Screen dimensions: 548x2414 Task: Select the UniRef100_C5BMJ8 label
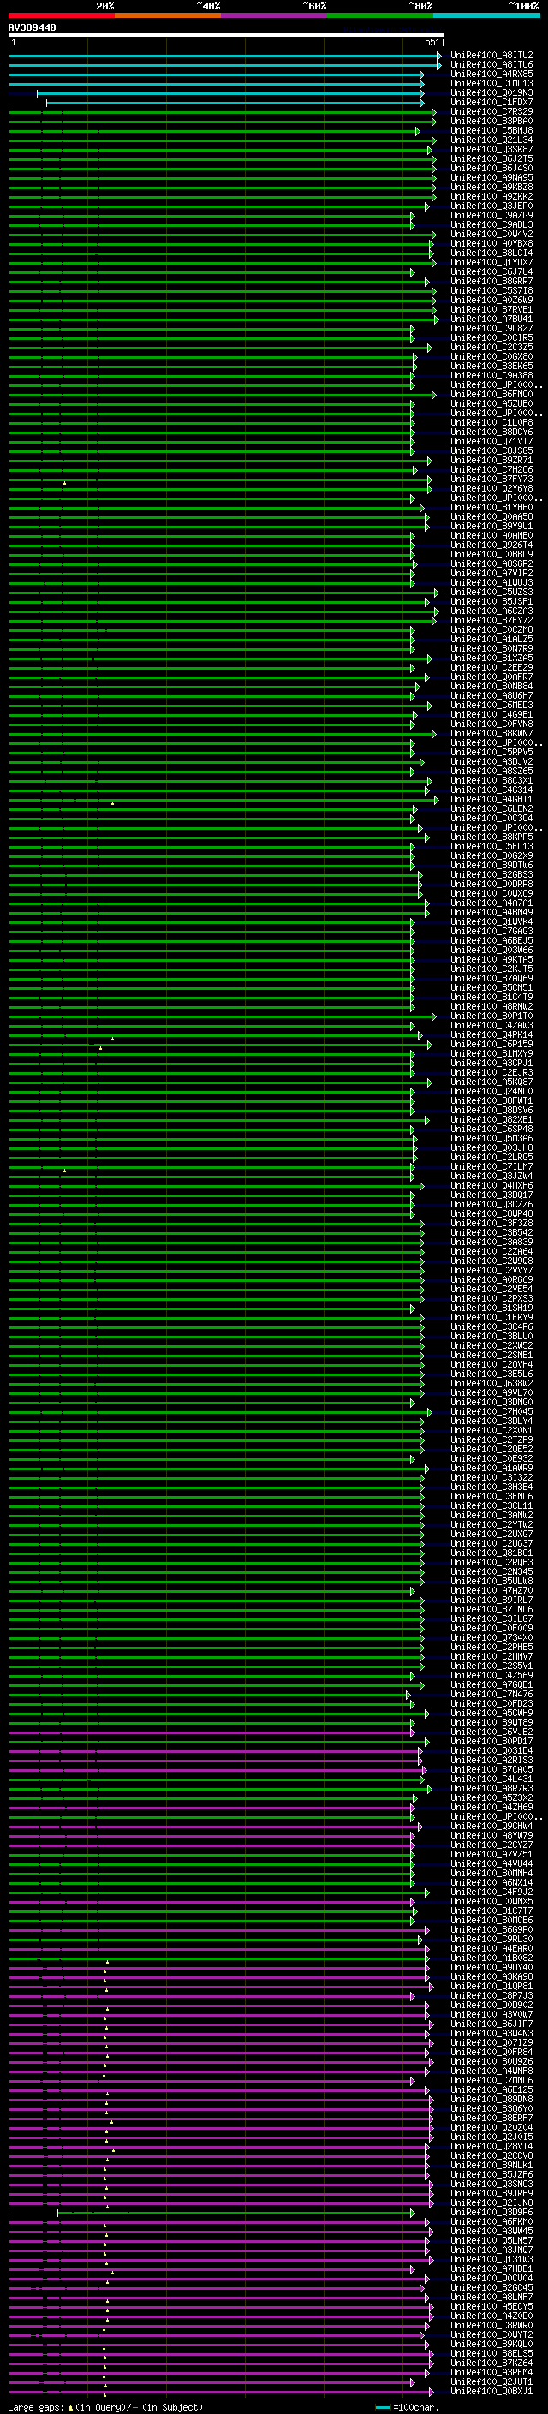(491, 130)
